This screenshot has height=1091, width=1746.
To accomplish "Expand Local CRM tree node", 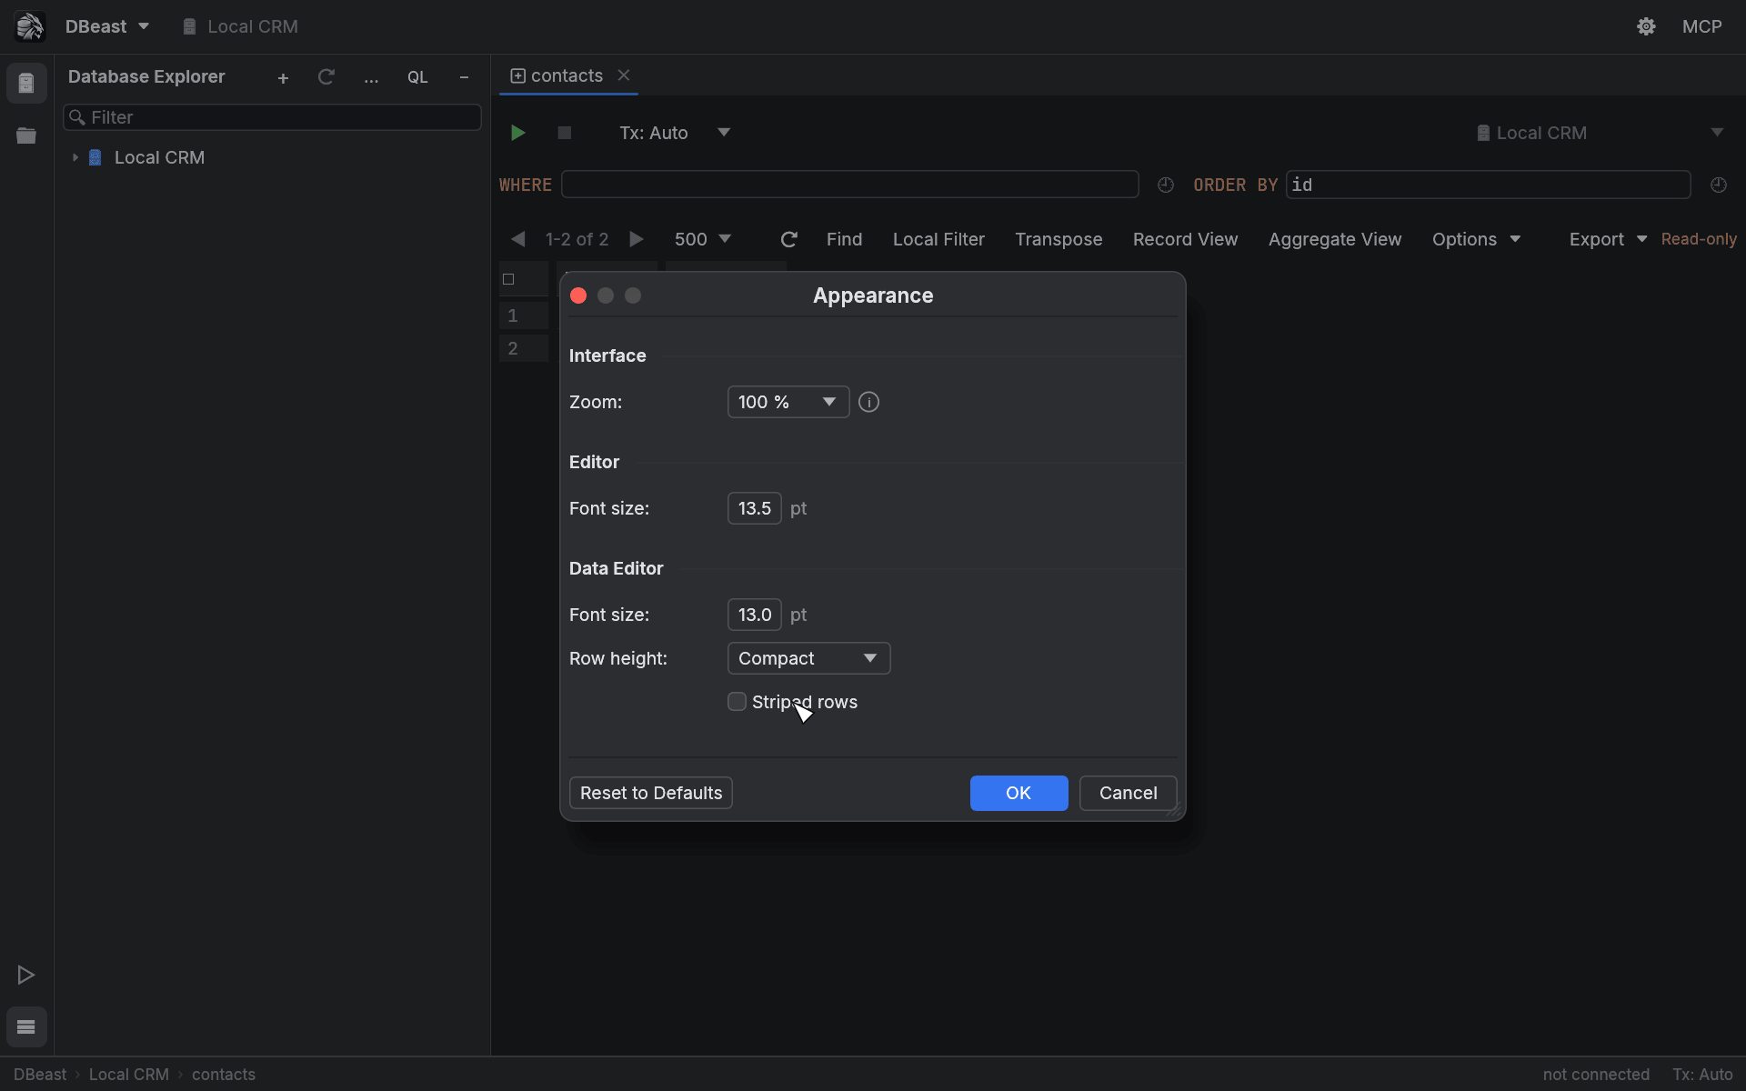I will (x=75, y=157).
